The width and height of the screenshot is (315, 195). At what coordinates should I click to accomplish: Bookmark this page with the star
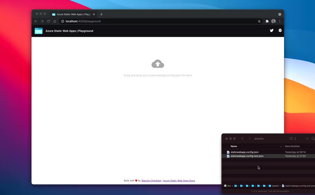tap(259, 21)
